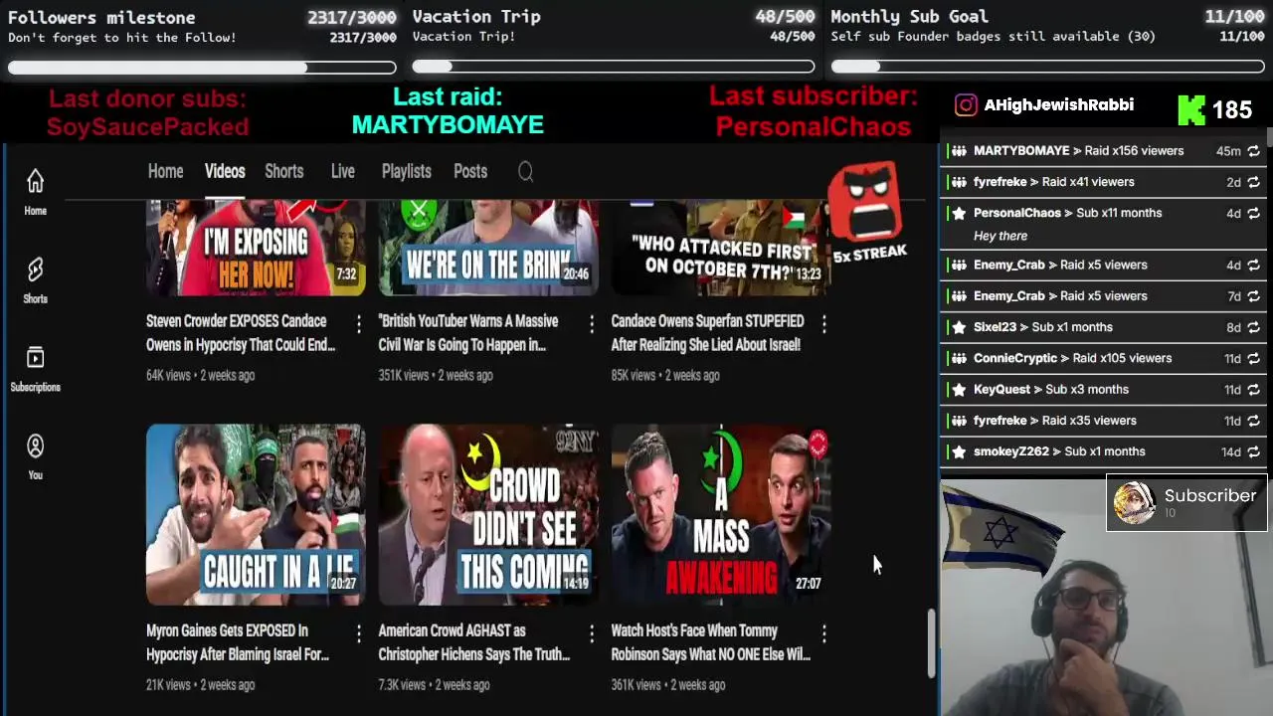
Task: Play the CROWD DIDN'T SEE THIS COMING thumbnail
Action: [488, 515]
